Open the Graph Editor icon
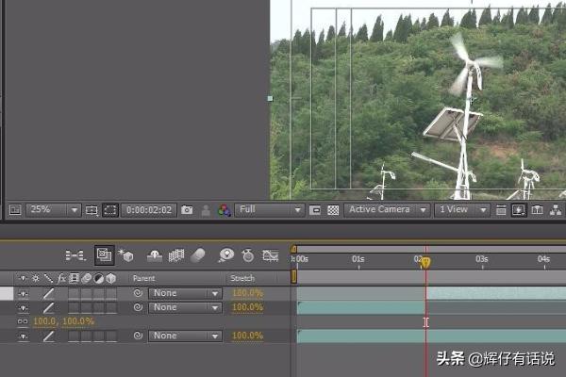The image size is (566, 377). click(x=271, y=255)
